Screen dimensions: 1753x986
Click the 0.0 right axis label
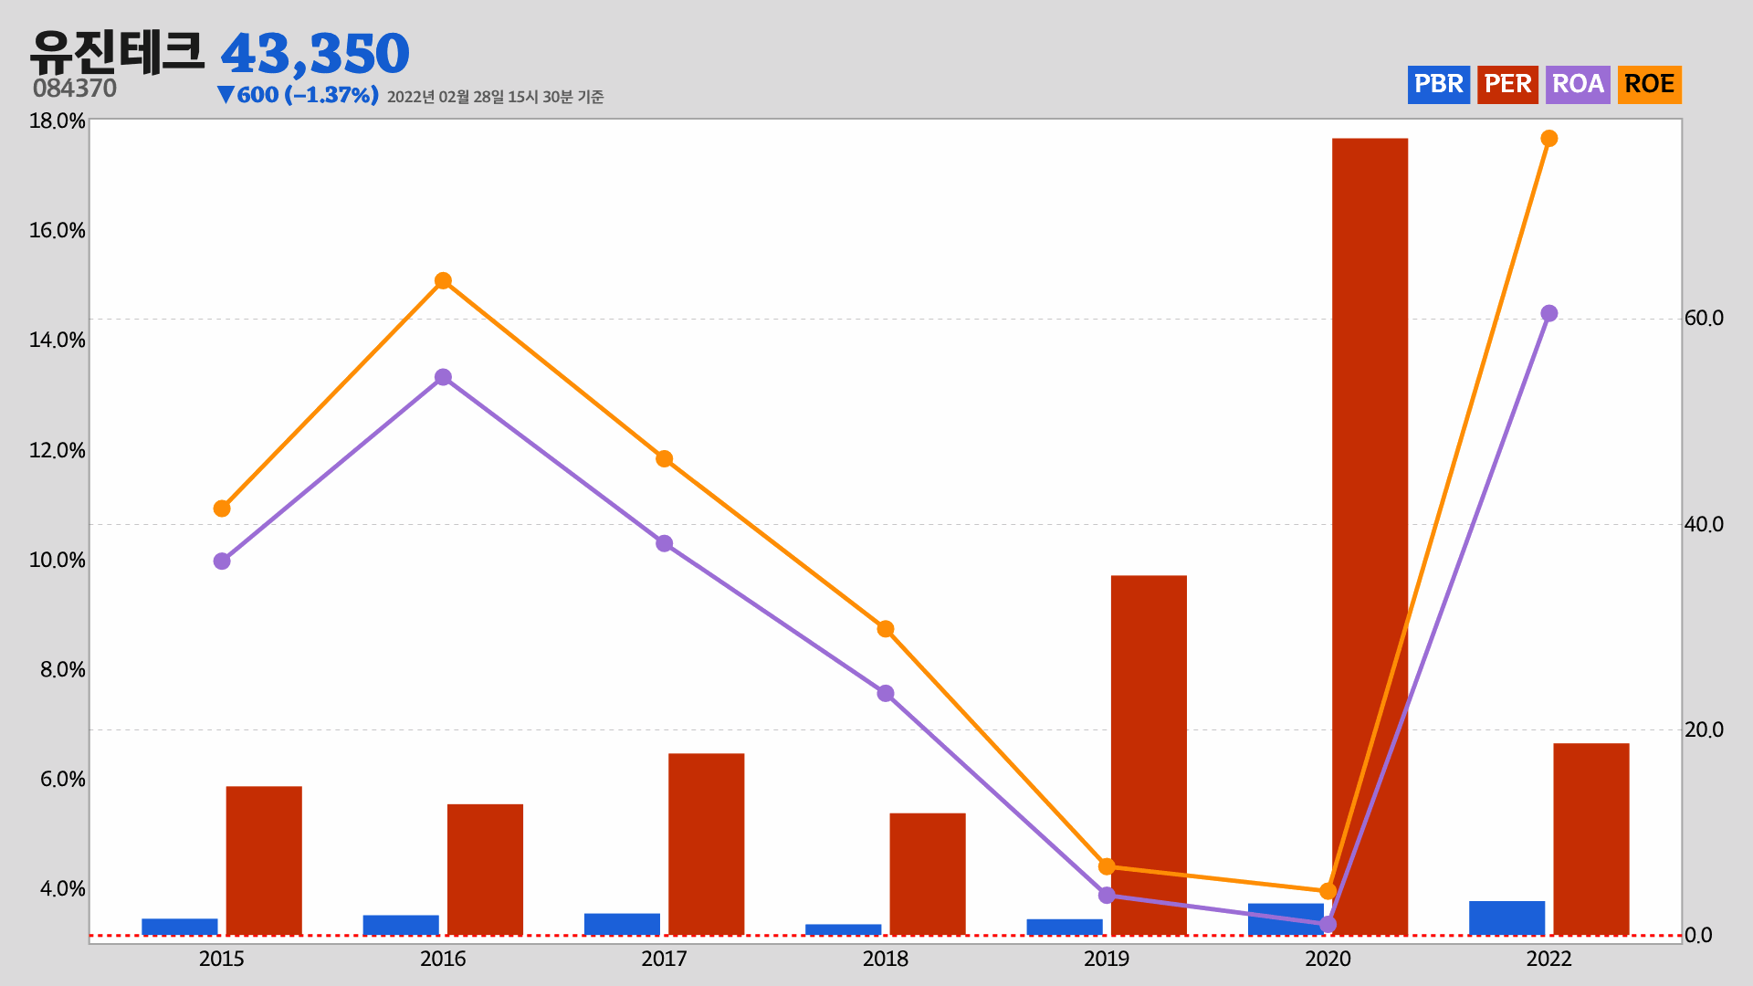1698,936
